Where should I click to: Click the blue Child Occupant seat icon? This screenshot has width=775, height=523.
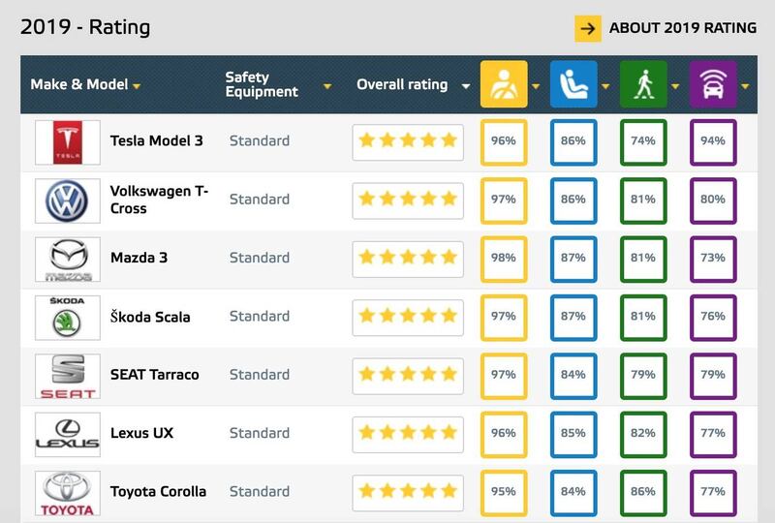pyautogui.click(x=573, y=84)
